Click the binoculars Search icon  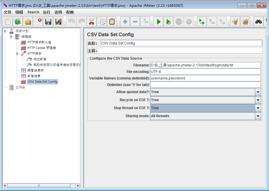(x=258, y=22)
